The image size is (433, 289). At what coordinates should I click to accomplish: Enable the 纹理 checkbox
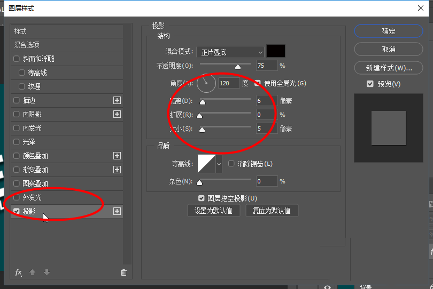21,86
